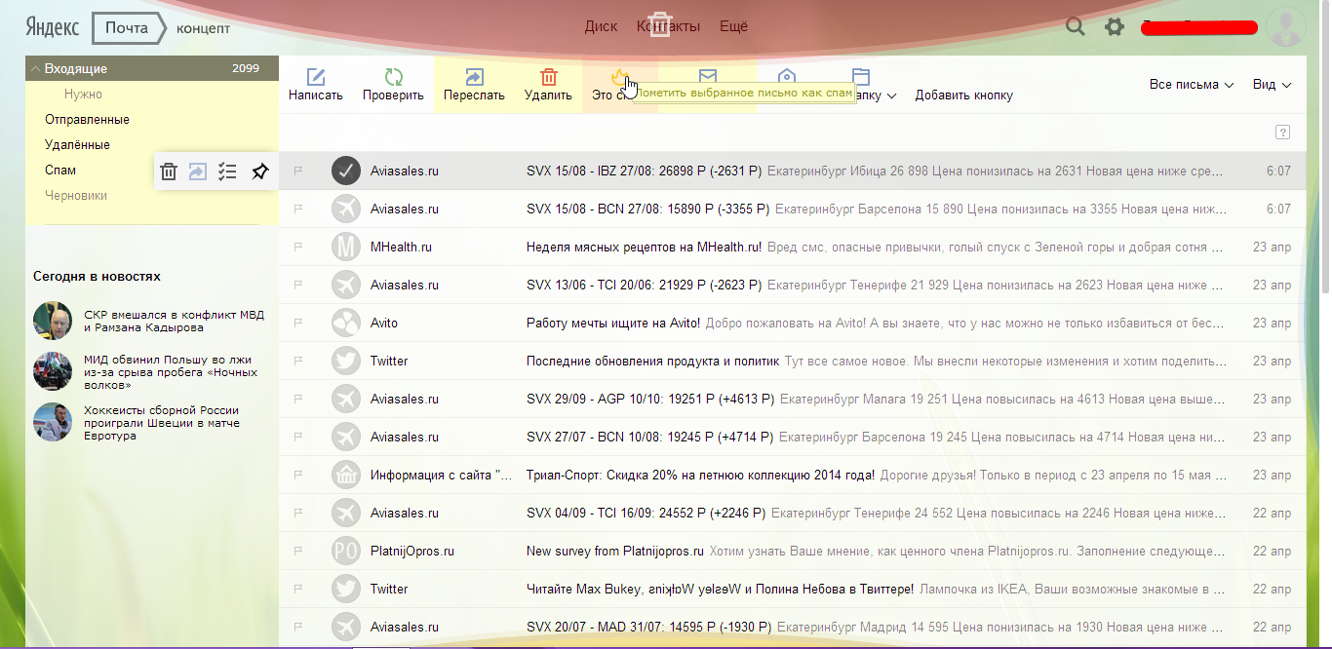The width and height of the screenshot is (1332, 649).
Task: Toggle the flag on the SVX 04/09 TCI email
Action: tap(298, 513)
